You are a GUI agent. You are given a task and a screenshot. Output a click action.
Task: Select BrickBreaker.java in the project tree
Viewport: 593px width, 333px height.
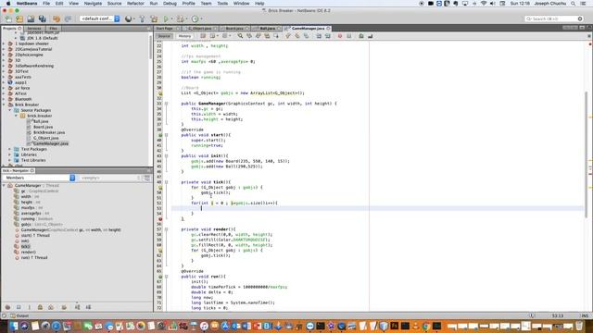pos(49,132)
